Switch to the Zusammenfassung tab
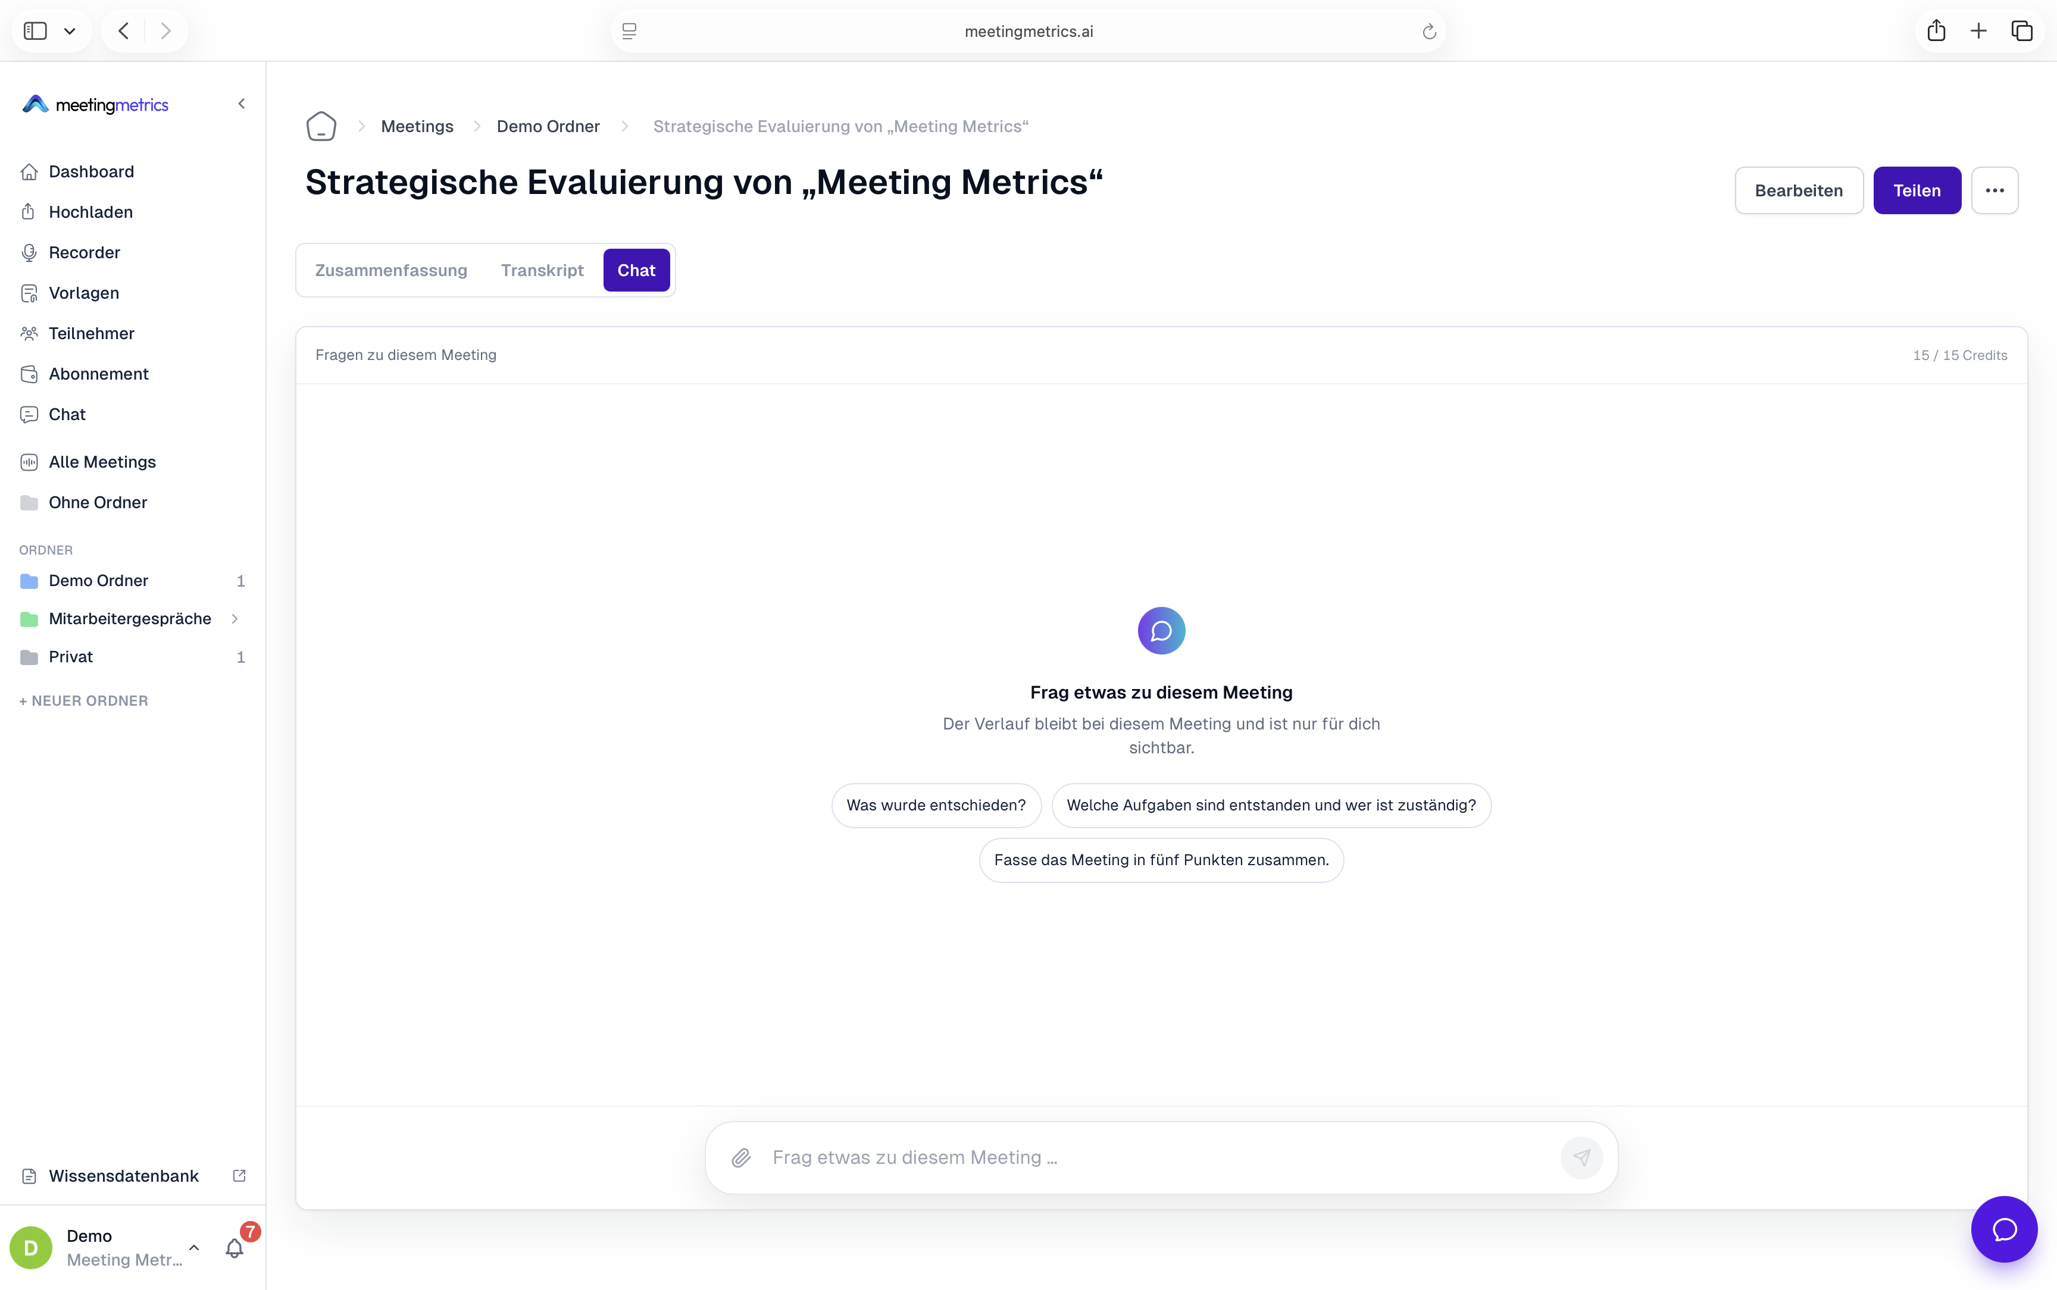Viewport: 2057px width, 1290px height. pyautogui.click(x=392, y=271)
